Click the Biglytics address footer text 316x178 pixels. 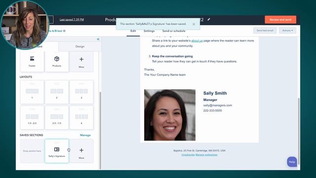199,150
